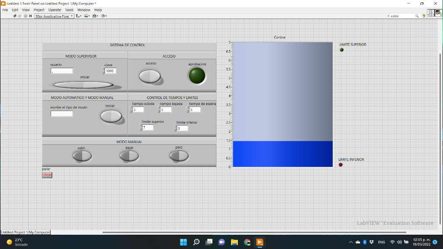443x249 pixels.
Task: Click the Run arrow to execute the VI
Action: 14,16
